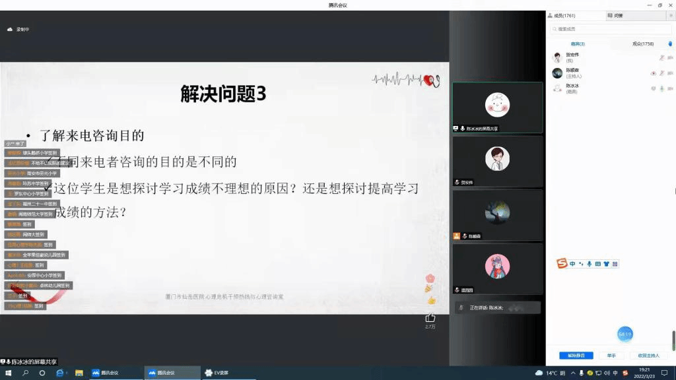Select the 观众(1758) audience tab
Screen dimensions: 676x380
642,44
